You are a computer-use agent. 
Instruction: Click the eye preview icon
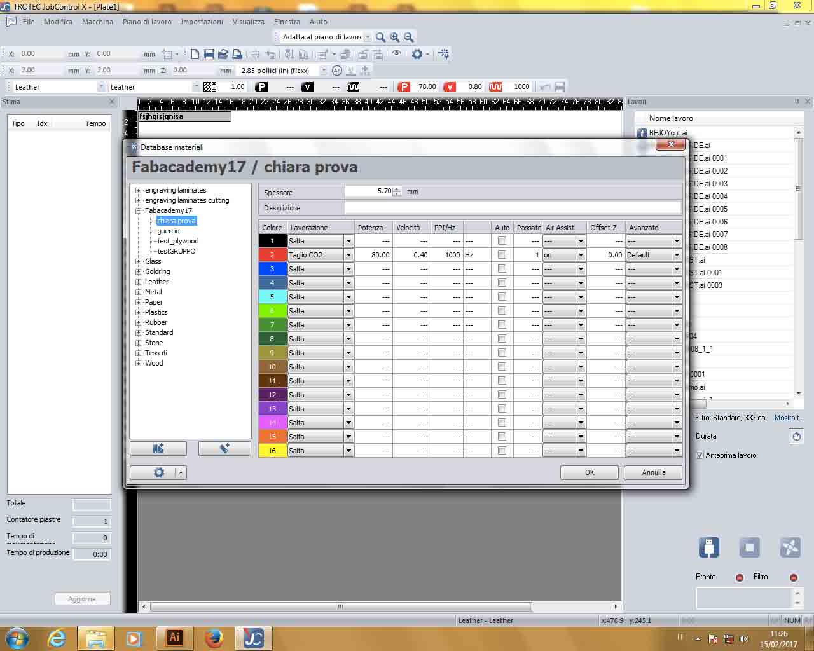pos(397,54)
